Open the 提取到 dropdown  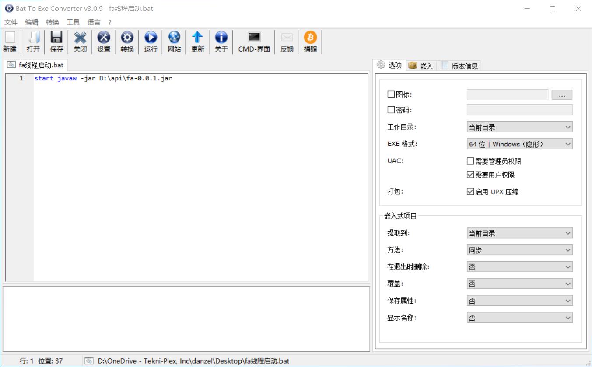click(520, 233)
